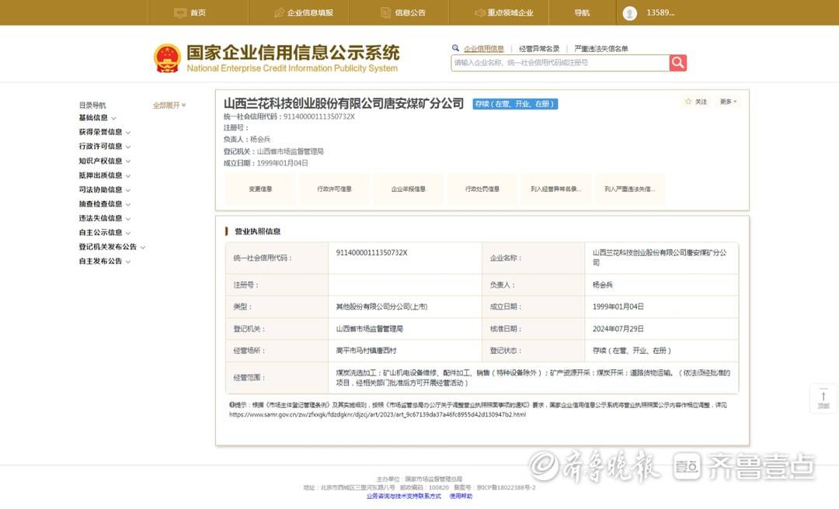Viewport: 839px width, 509px height.
Task: Click 其他股份有限公司分公司(上市) type cell
Action: coord(381,307)
